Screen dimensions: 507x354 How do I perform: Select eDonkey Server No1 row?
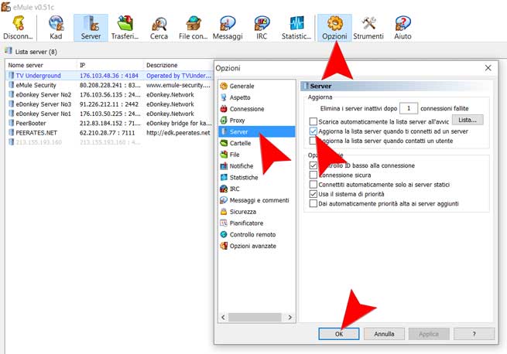coord(109,114)
